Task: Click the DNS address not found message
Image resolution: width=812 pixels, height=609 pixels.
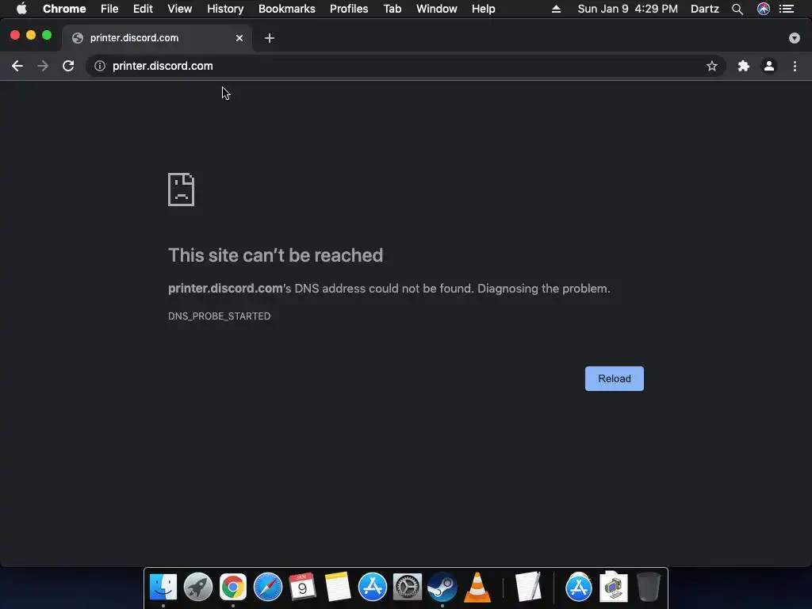Action: (x=389, y=289)
